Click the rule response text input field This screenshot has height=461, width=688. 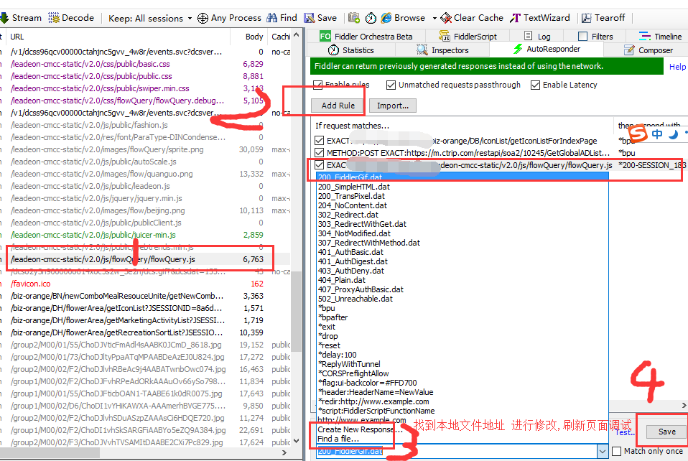tap(456, 451)
